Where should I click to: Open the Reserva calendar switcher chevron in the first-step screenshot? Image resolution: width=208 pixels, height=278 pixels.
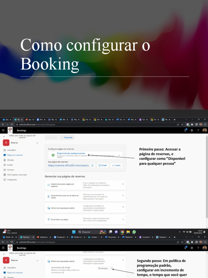(x=37, y=143)
